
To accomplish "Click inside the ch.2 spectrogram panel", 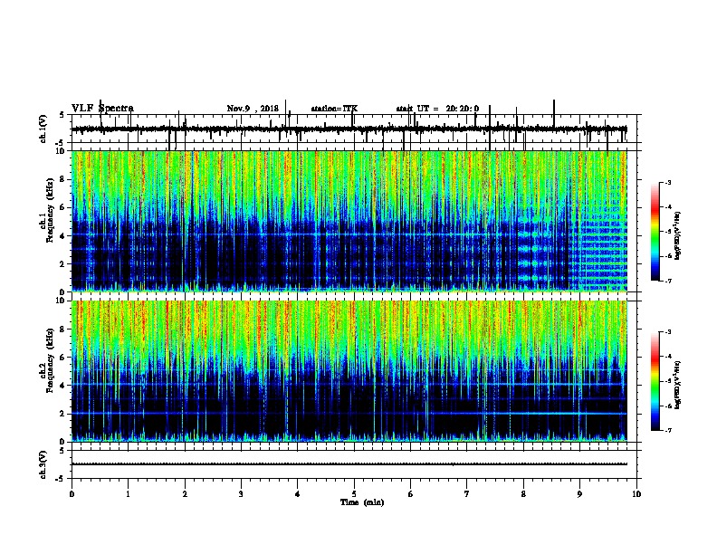I will coord(349,371).
